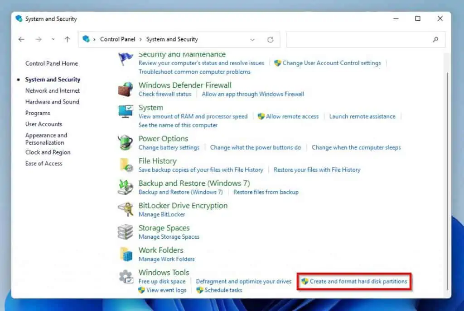The height and width of the screenshot is (311, 464).
Task: Go up one level with up arrow
Action: coord(68,39)
